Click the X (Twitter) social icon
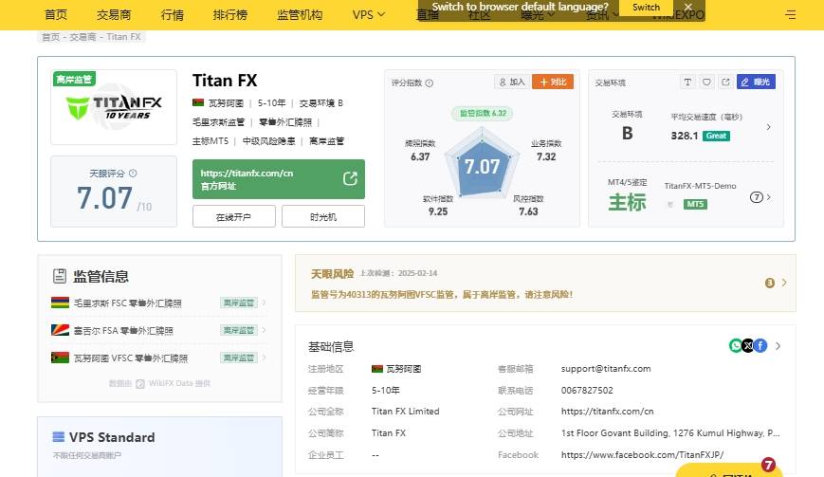824x477 pixels. (x=748, y=345)
